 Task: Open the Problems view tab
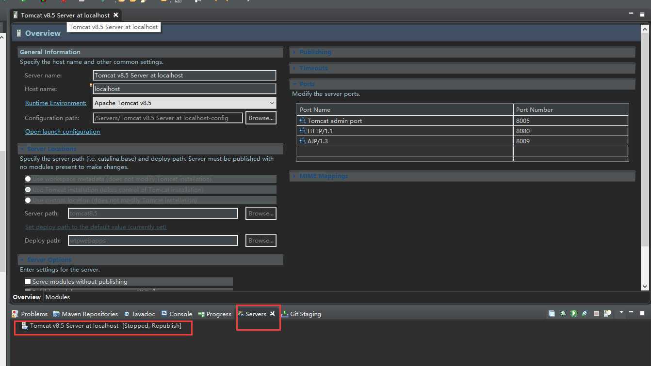click(30, 314)
